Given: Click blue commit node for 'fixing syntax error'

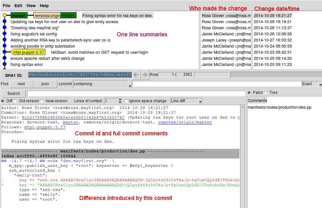Looking at the screenshot, I should (x=4, y=65).
